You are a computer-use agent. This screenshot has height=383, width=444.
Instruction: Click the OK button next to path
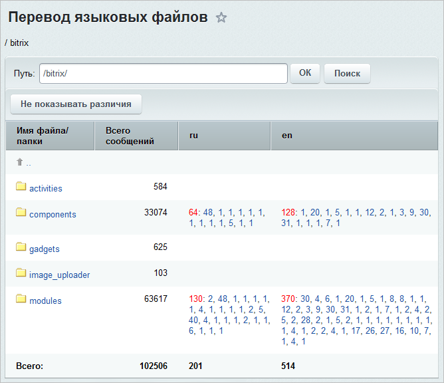305,73
